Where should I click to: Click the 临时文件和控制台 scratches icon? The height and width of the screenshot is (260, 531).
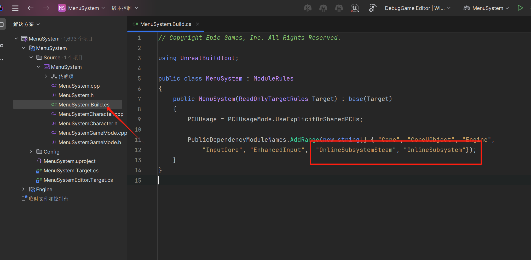point(25,199)
